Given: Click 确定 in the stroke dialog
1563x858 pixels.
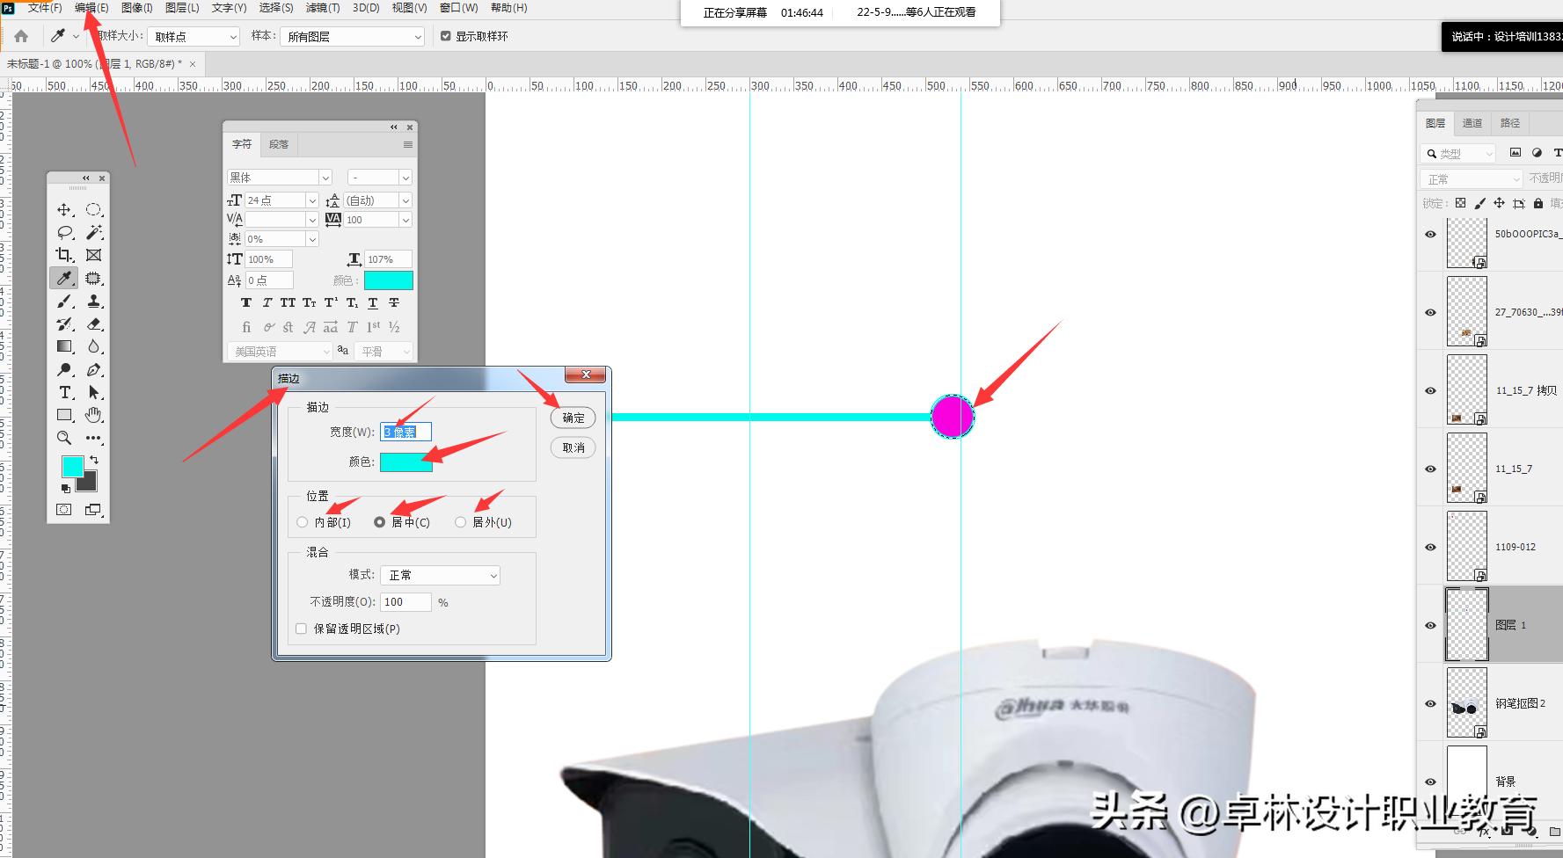Looking at the screenshot, I should [573, 418].
